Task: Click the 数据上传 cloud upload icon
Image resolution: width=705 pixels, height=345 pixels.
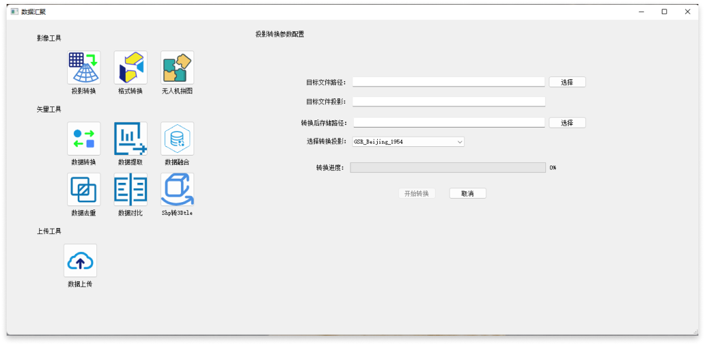Action: coord(80,261)
